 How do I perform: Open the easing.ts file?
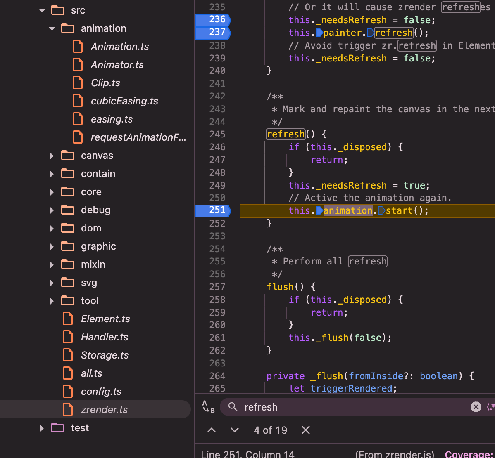[112, 119]
